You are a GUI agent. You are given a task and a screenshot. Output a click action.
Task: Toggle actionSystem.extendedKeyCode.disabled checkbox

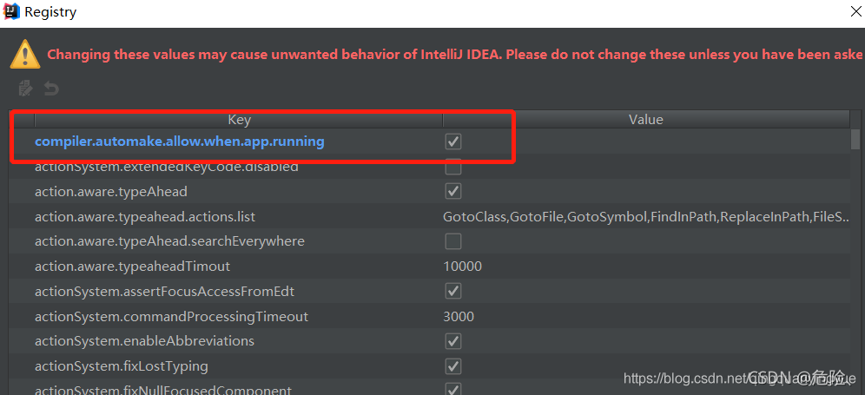coord(453,167)
